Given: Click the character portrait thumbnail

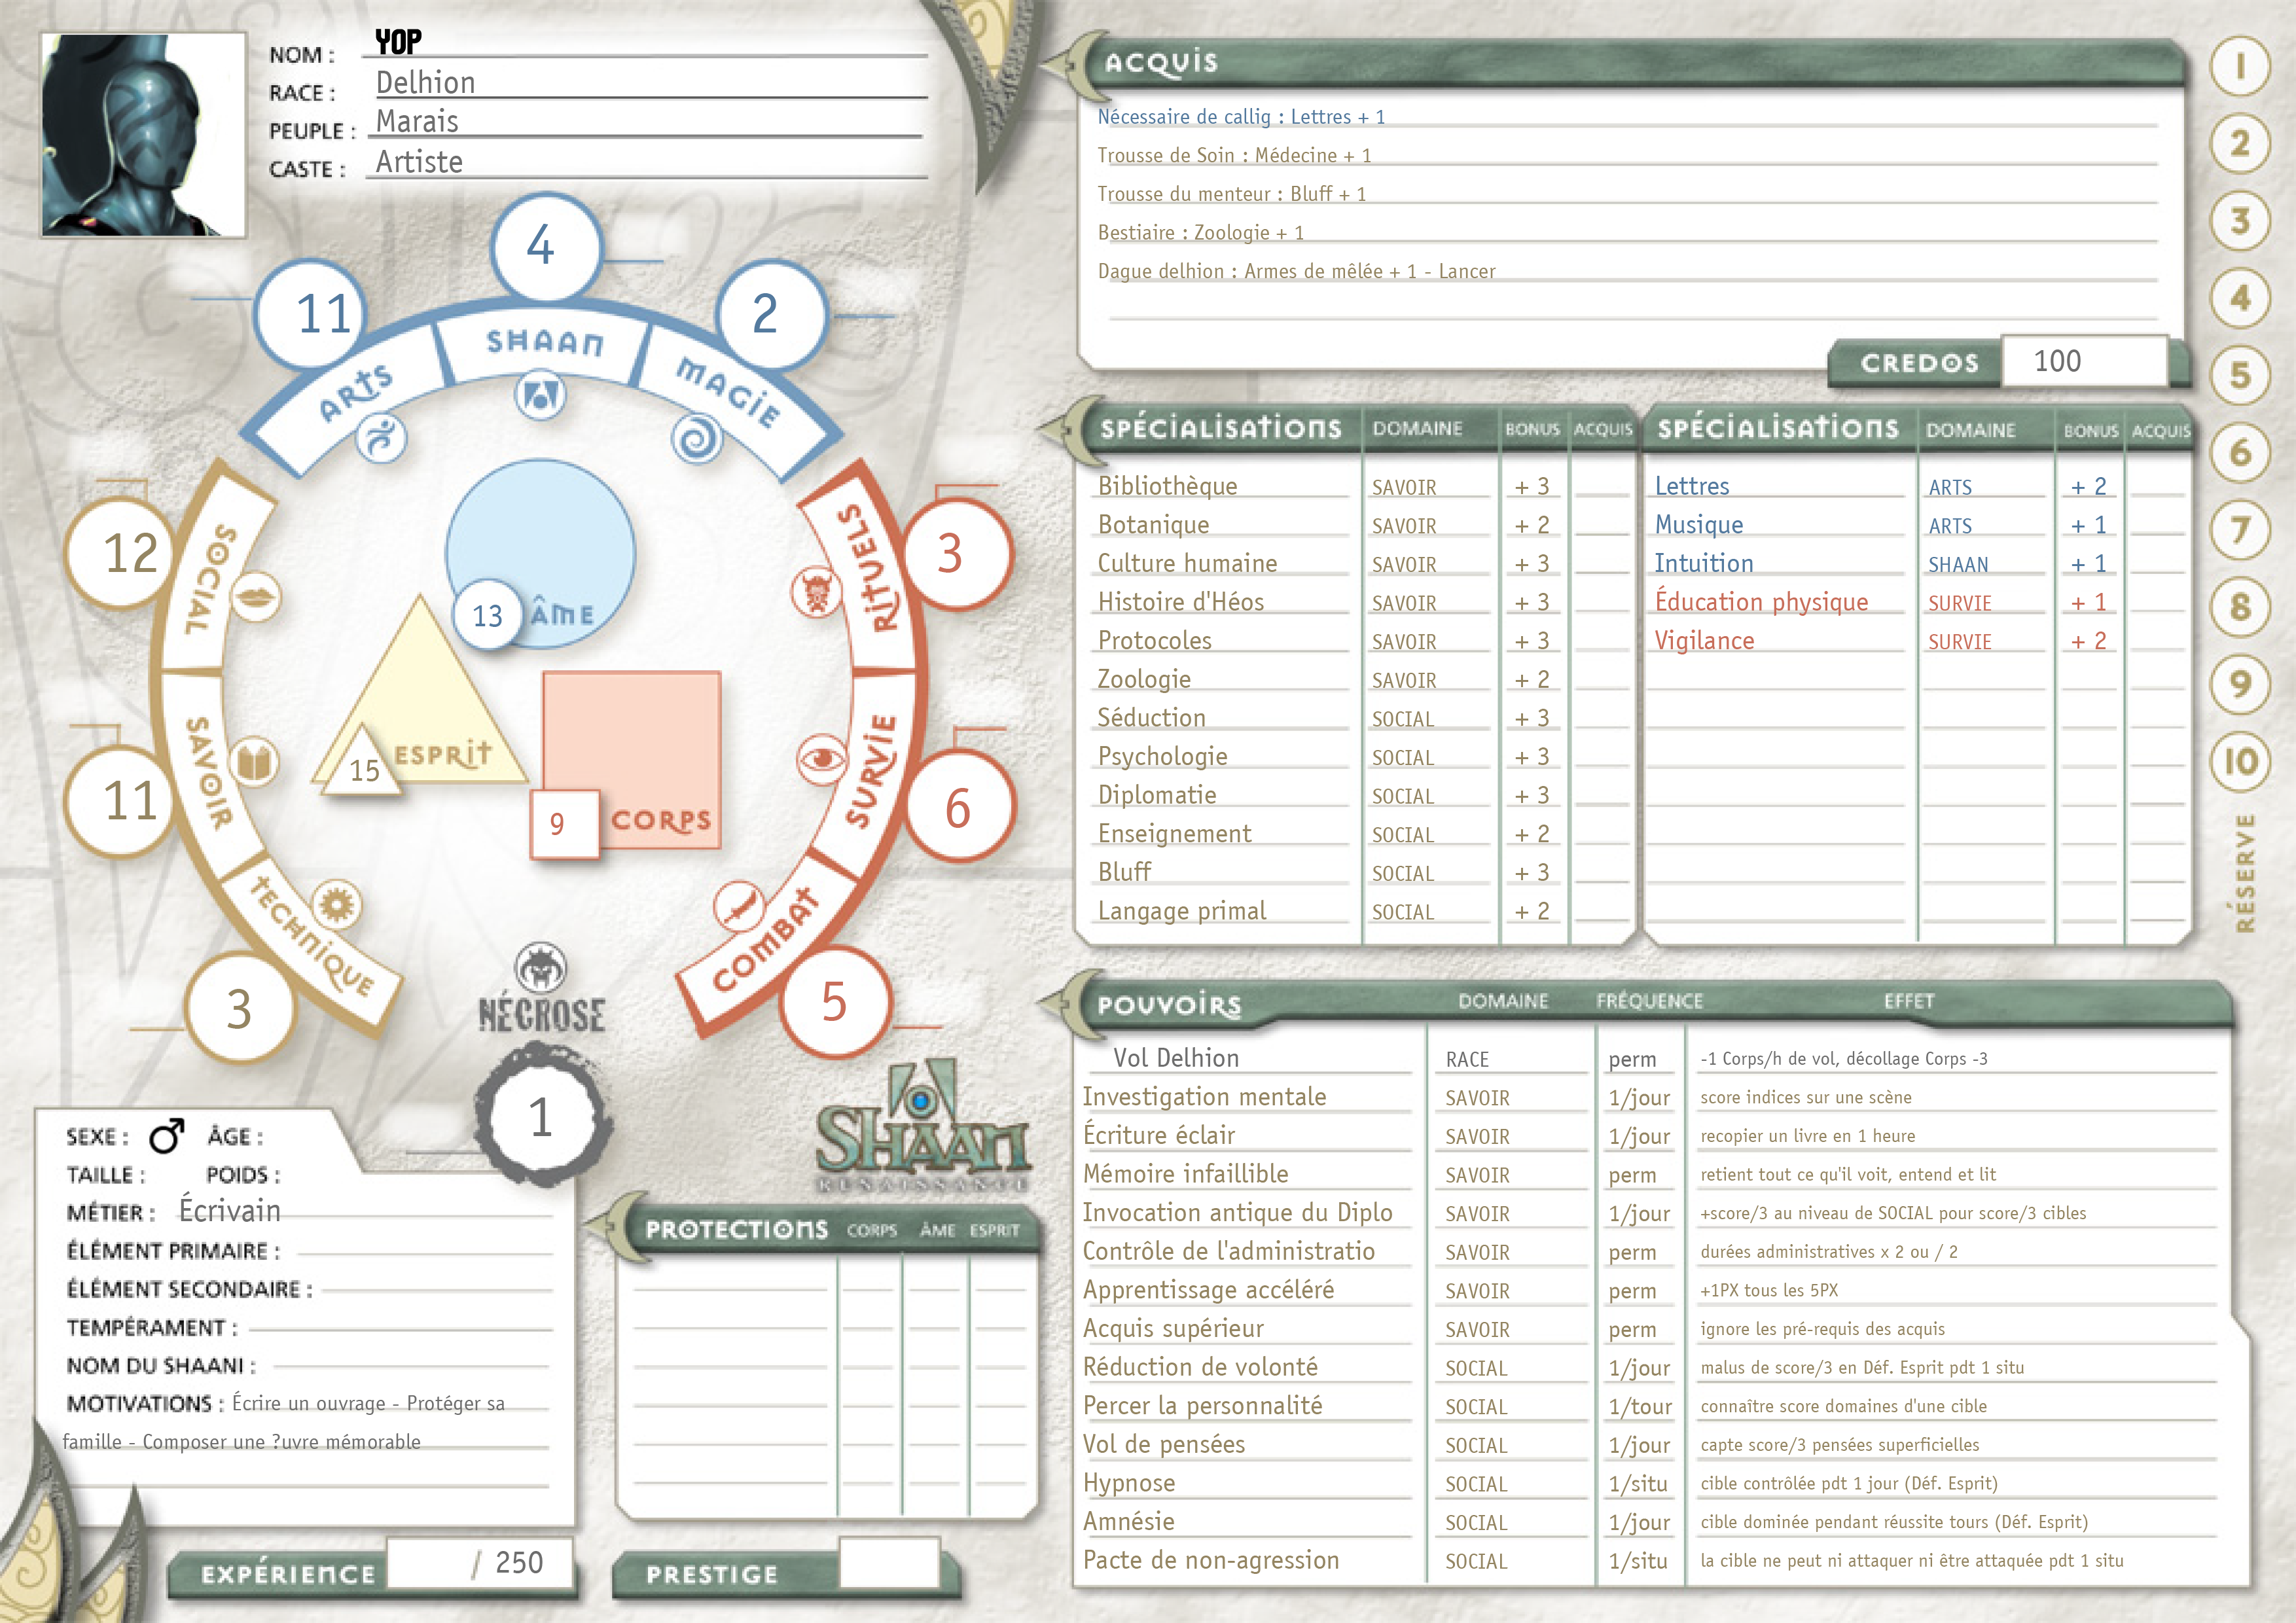Looking at the screenshot, I should tap(143, 135).
